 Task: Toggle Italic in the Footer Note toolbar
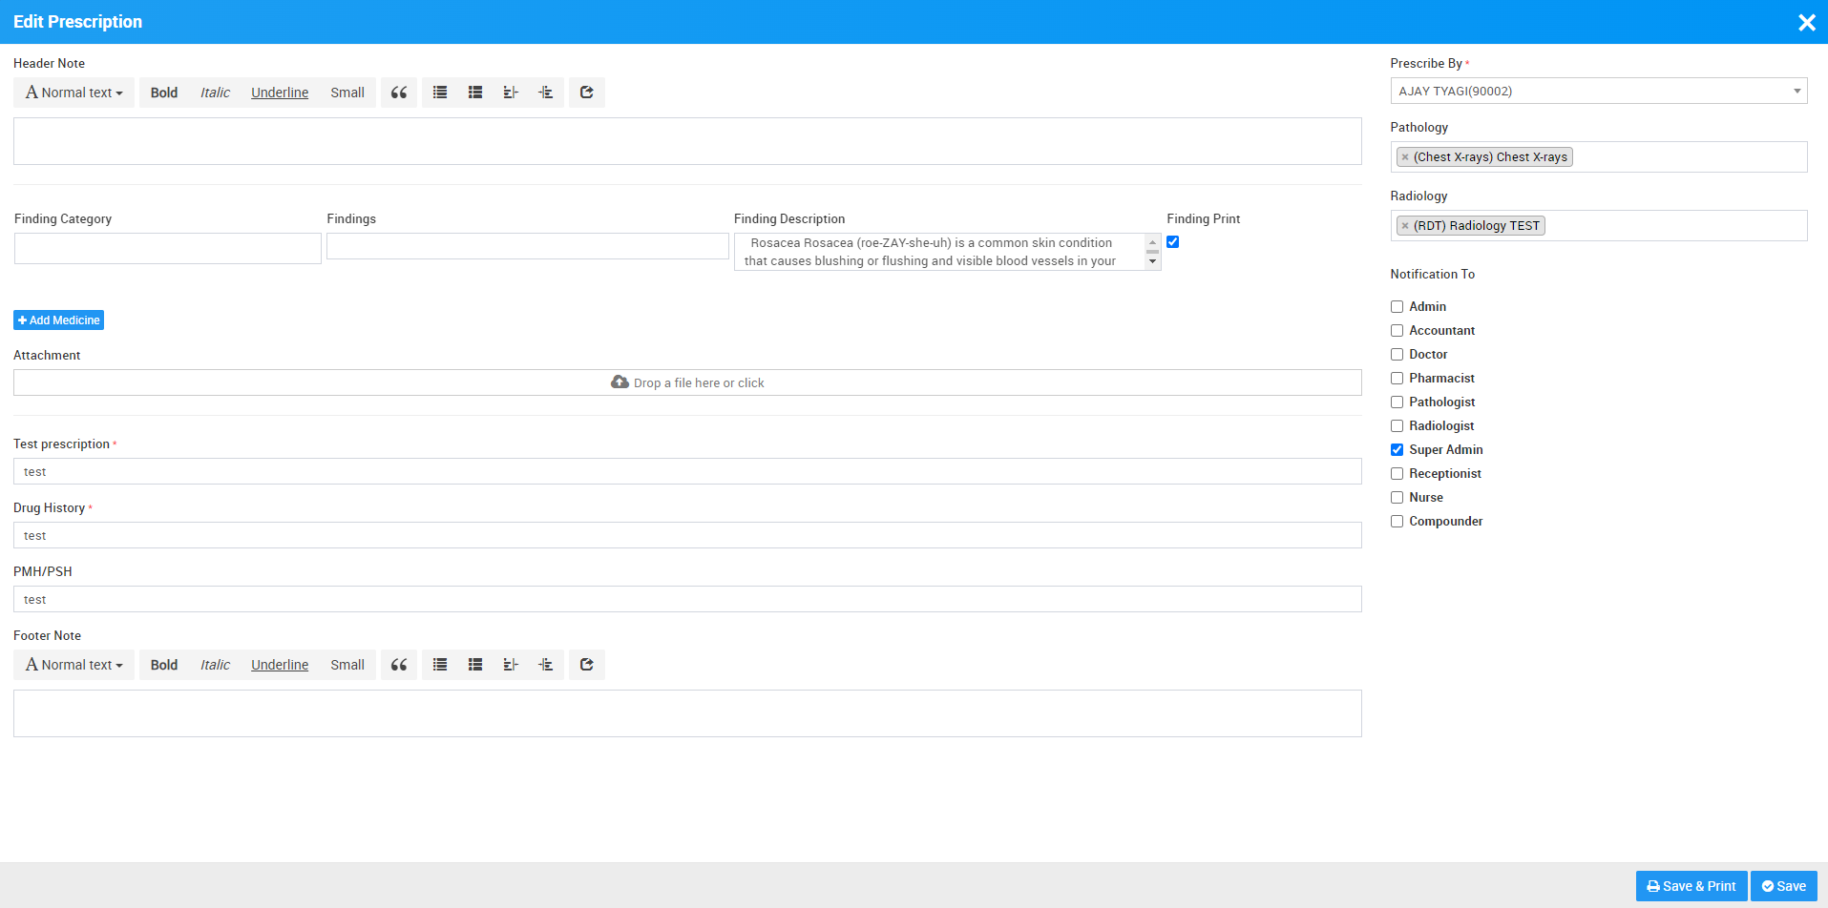point(215,664)
